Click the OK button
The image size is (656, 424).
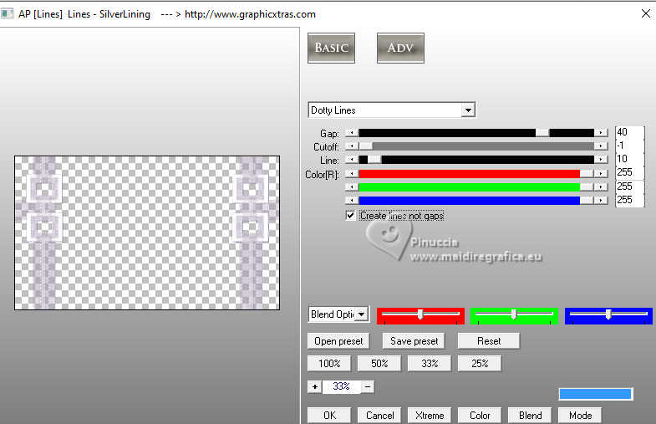[329, 415]
